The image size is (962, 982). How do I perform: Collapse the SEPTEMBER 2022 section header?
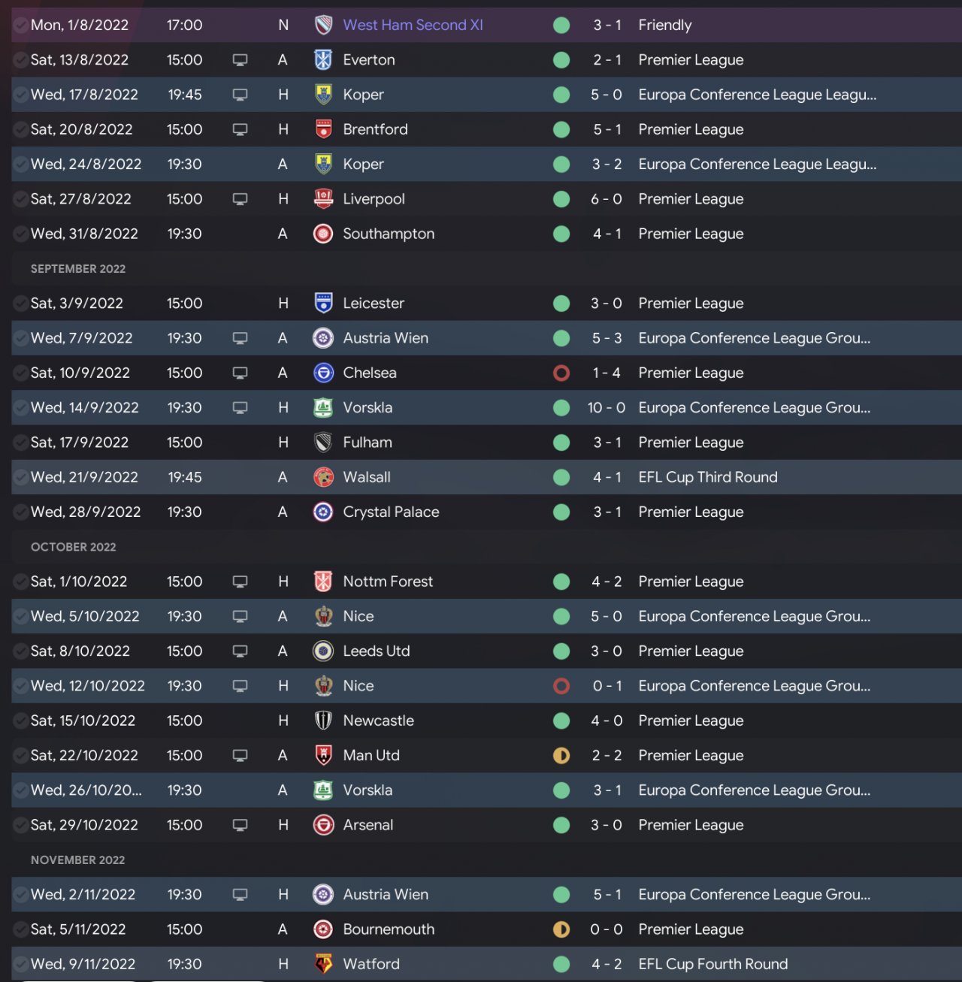[x=78, y=269]
